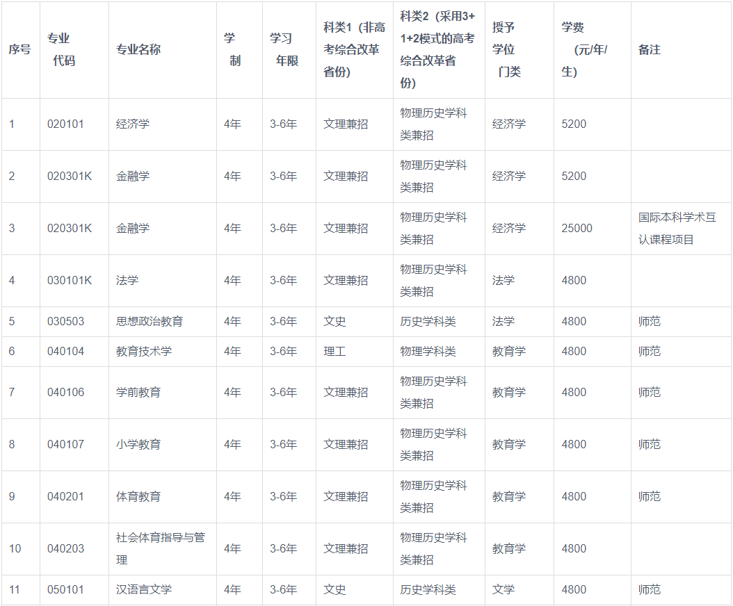This screenshot has width=733, height=606.
Task: Click the 科类1 column header
Action: click(x=355, y=49)
